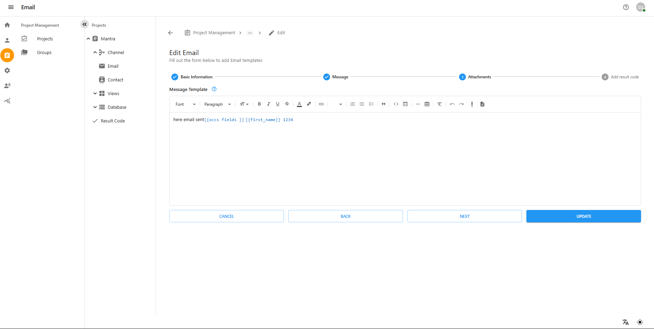Click the document template toolbar icon

pyautogui.click(x=482, y=104)
